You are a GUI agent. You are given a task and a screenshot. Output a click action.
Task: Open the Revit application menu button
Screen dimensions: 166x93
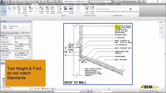(2, 2)
